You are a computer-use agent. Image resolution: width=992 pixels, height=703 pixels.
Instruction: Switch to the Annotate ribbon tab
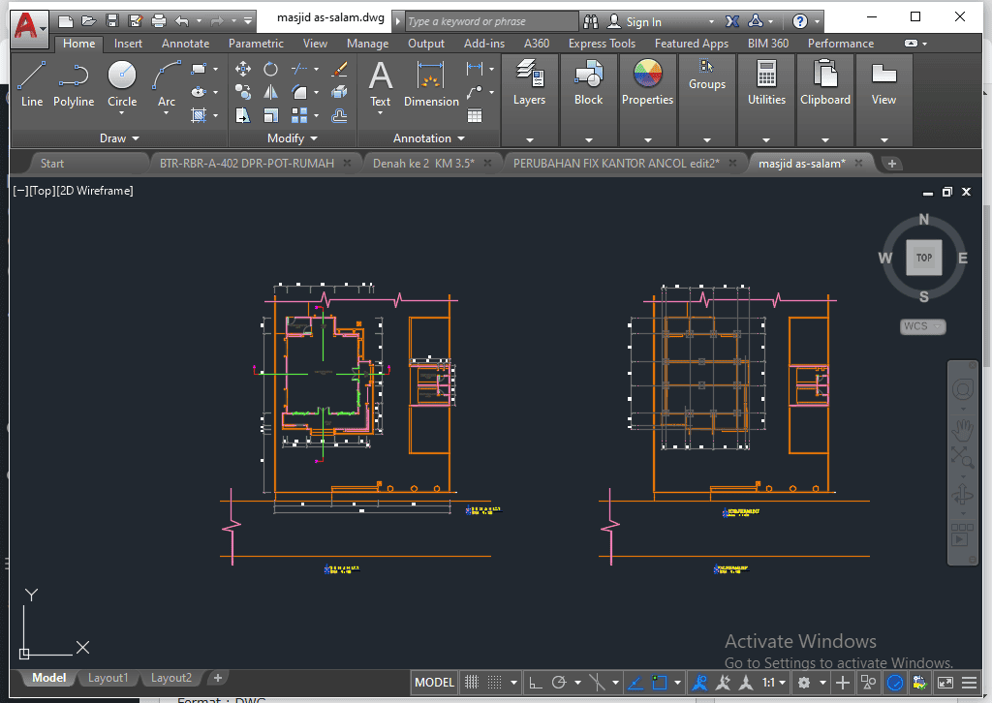pos(185,44)
